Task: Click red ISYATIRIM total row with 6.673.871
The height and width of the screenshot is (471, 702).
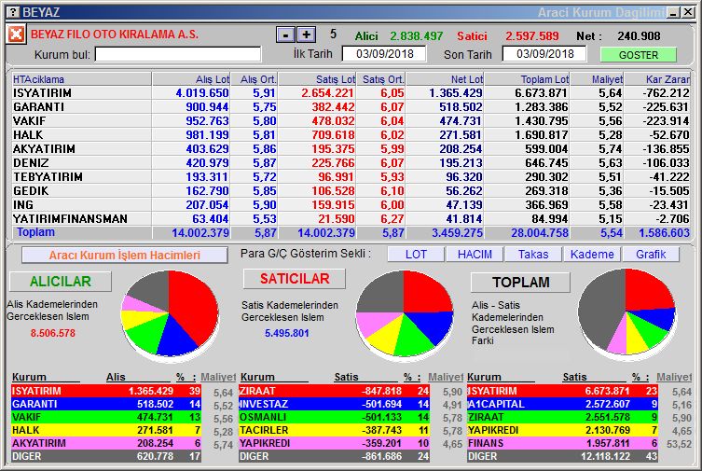Action: tap(563, 391)
